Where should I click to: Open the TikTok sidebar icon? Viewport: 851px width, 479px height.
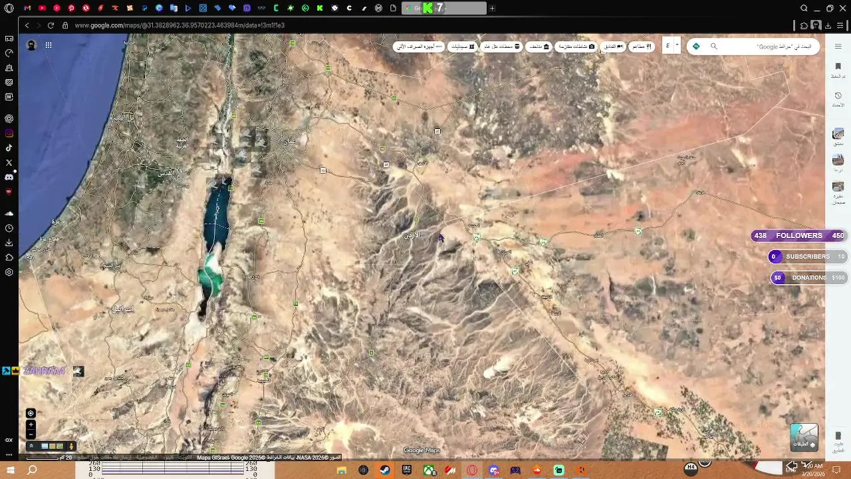(x=9, y=148)
